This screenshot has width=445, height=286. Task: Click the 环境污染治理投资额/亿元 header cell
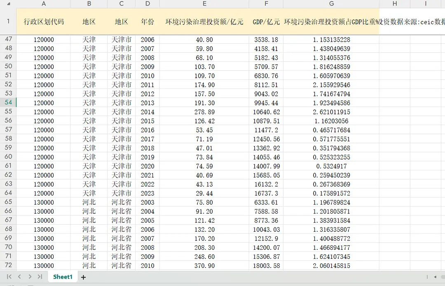pos(204,21)
